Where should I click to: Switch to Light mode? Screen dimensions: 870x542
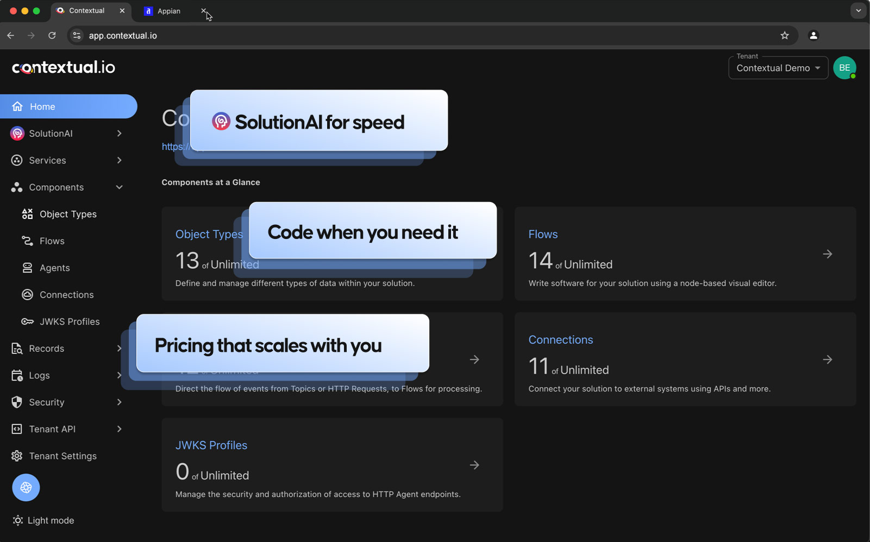point(43,520)
